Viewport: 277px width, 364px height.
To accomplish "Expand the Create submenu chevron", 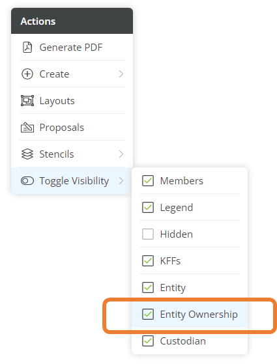I will (x=121, y=74).
